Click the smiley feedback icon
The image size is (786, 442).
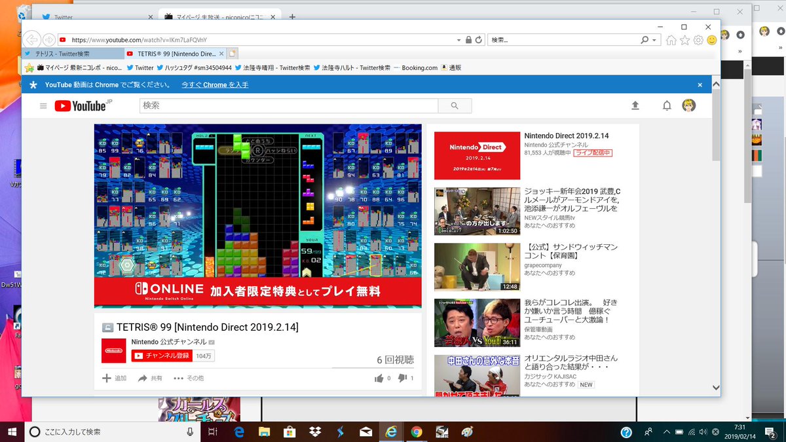[x=711, y=40]
